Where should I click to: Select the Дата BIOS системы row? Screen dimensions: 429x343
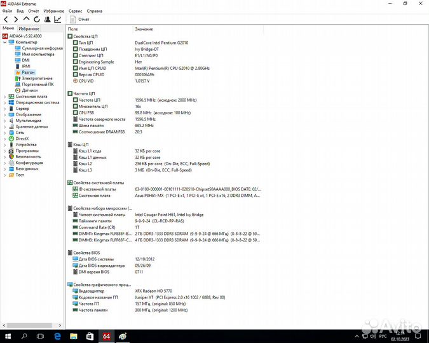(164, 259)
